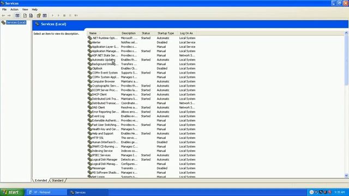The image size is (349, 196).
Task: Sort by the Name column header
Action: pyautogui.click(x=103, y=33)
